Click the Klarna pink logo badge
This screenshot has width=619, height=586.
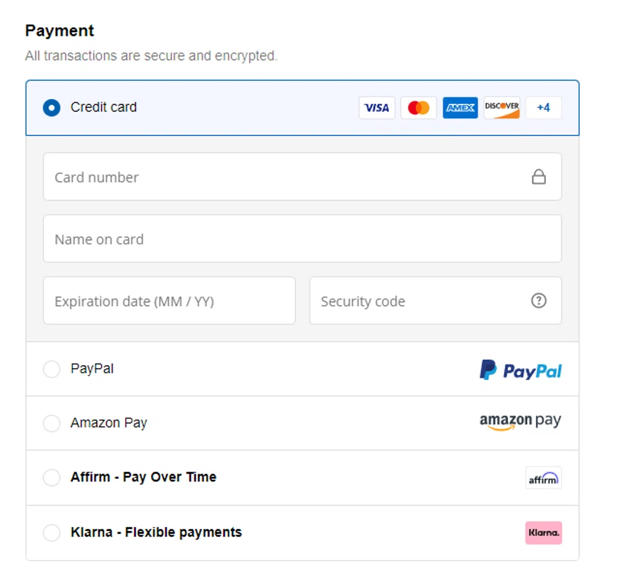543,532
